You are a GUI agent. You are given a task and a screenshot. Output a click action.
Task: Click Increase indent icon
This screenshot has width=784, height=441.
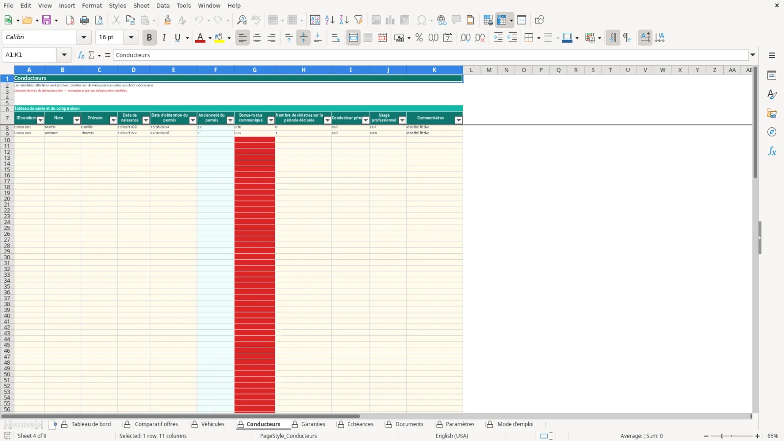(498, 38)
